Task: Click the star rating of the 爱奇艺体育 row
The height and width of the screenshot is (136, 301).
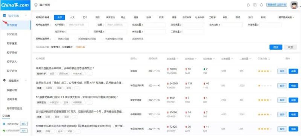Action: [x=265, y=100]
